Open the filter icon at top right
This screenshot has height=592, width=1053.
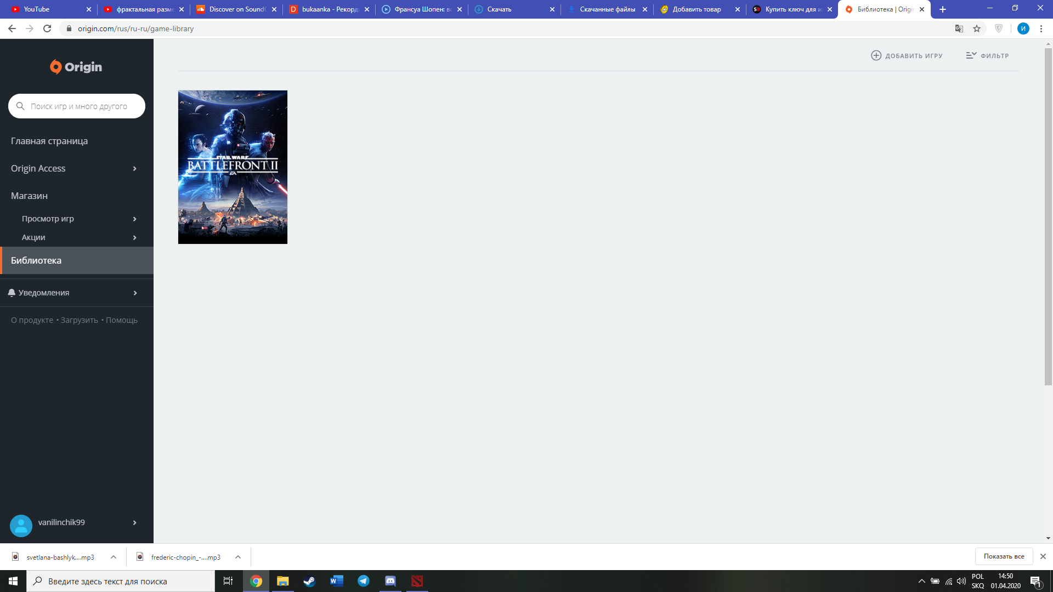(x=971, y=55)
